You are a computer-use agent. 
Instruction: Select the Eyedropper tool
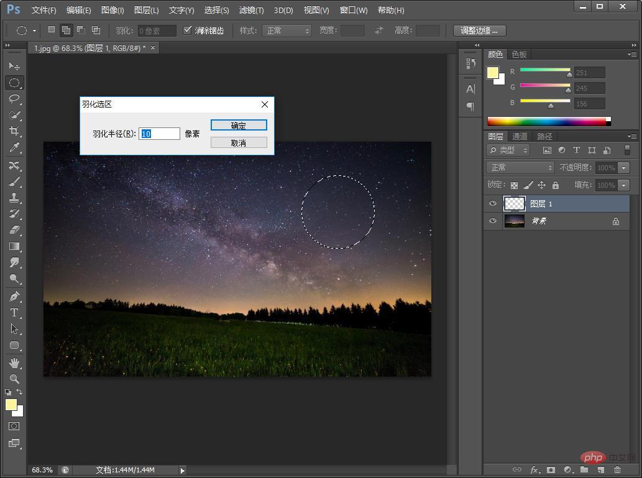(14, 147)
